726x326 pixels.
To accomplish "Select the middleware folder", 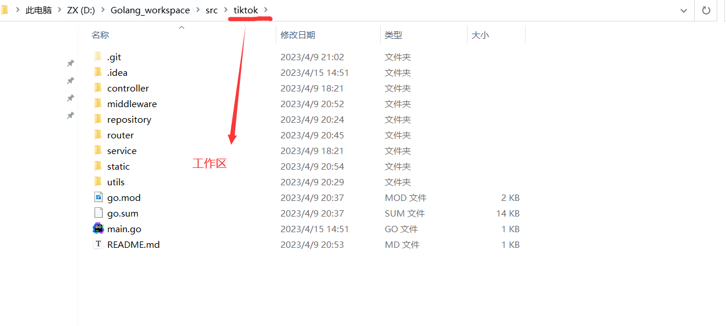I will click(x=132, y=104).
